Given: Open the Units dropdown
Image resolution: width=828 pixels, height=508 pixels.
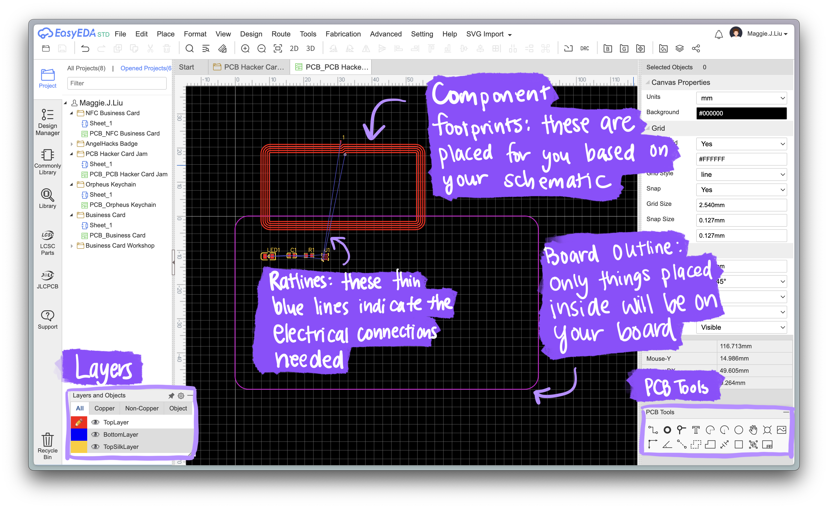Looking at the screenshot, I should 741,98.
